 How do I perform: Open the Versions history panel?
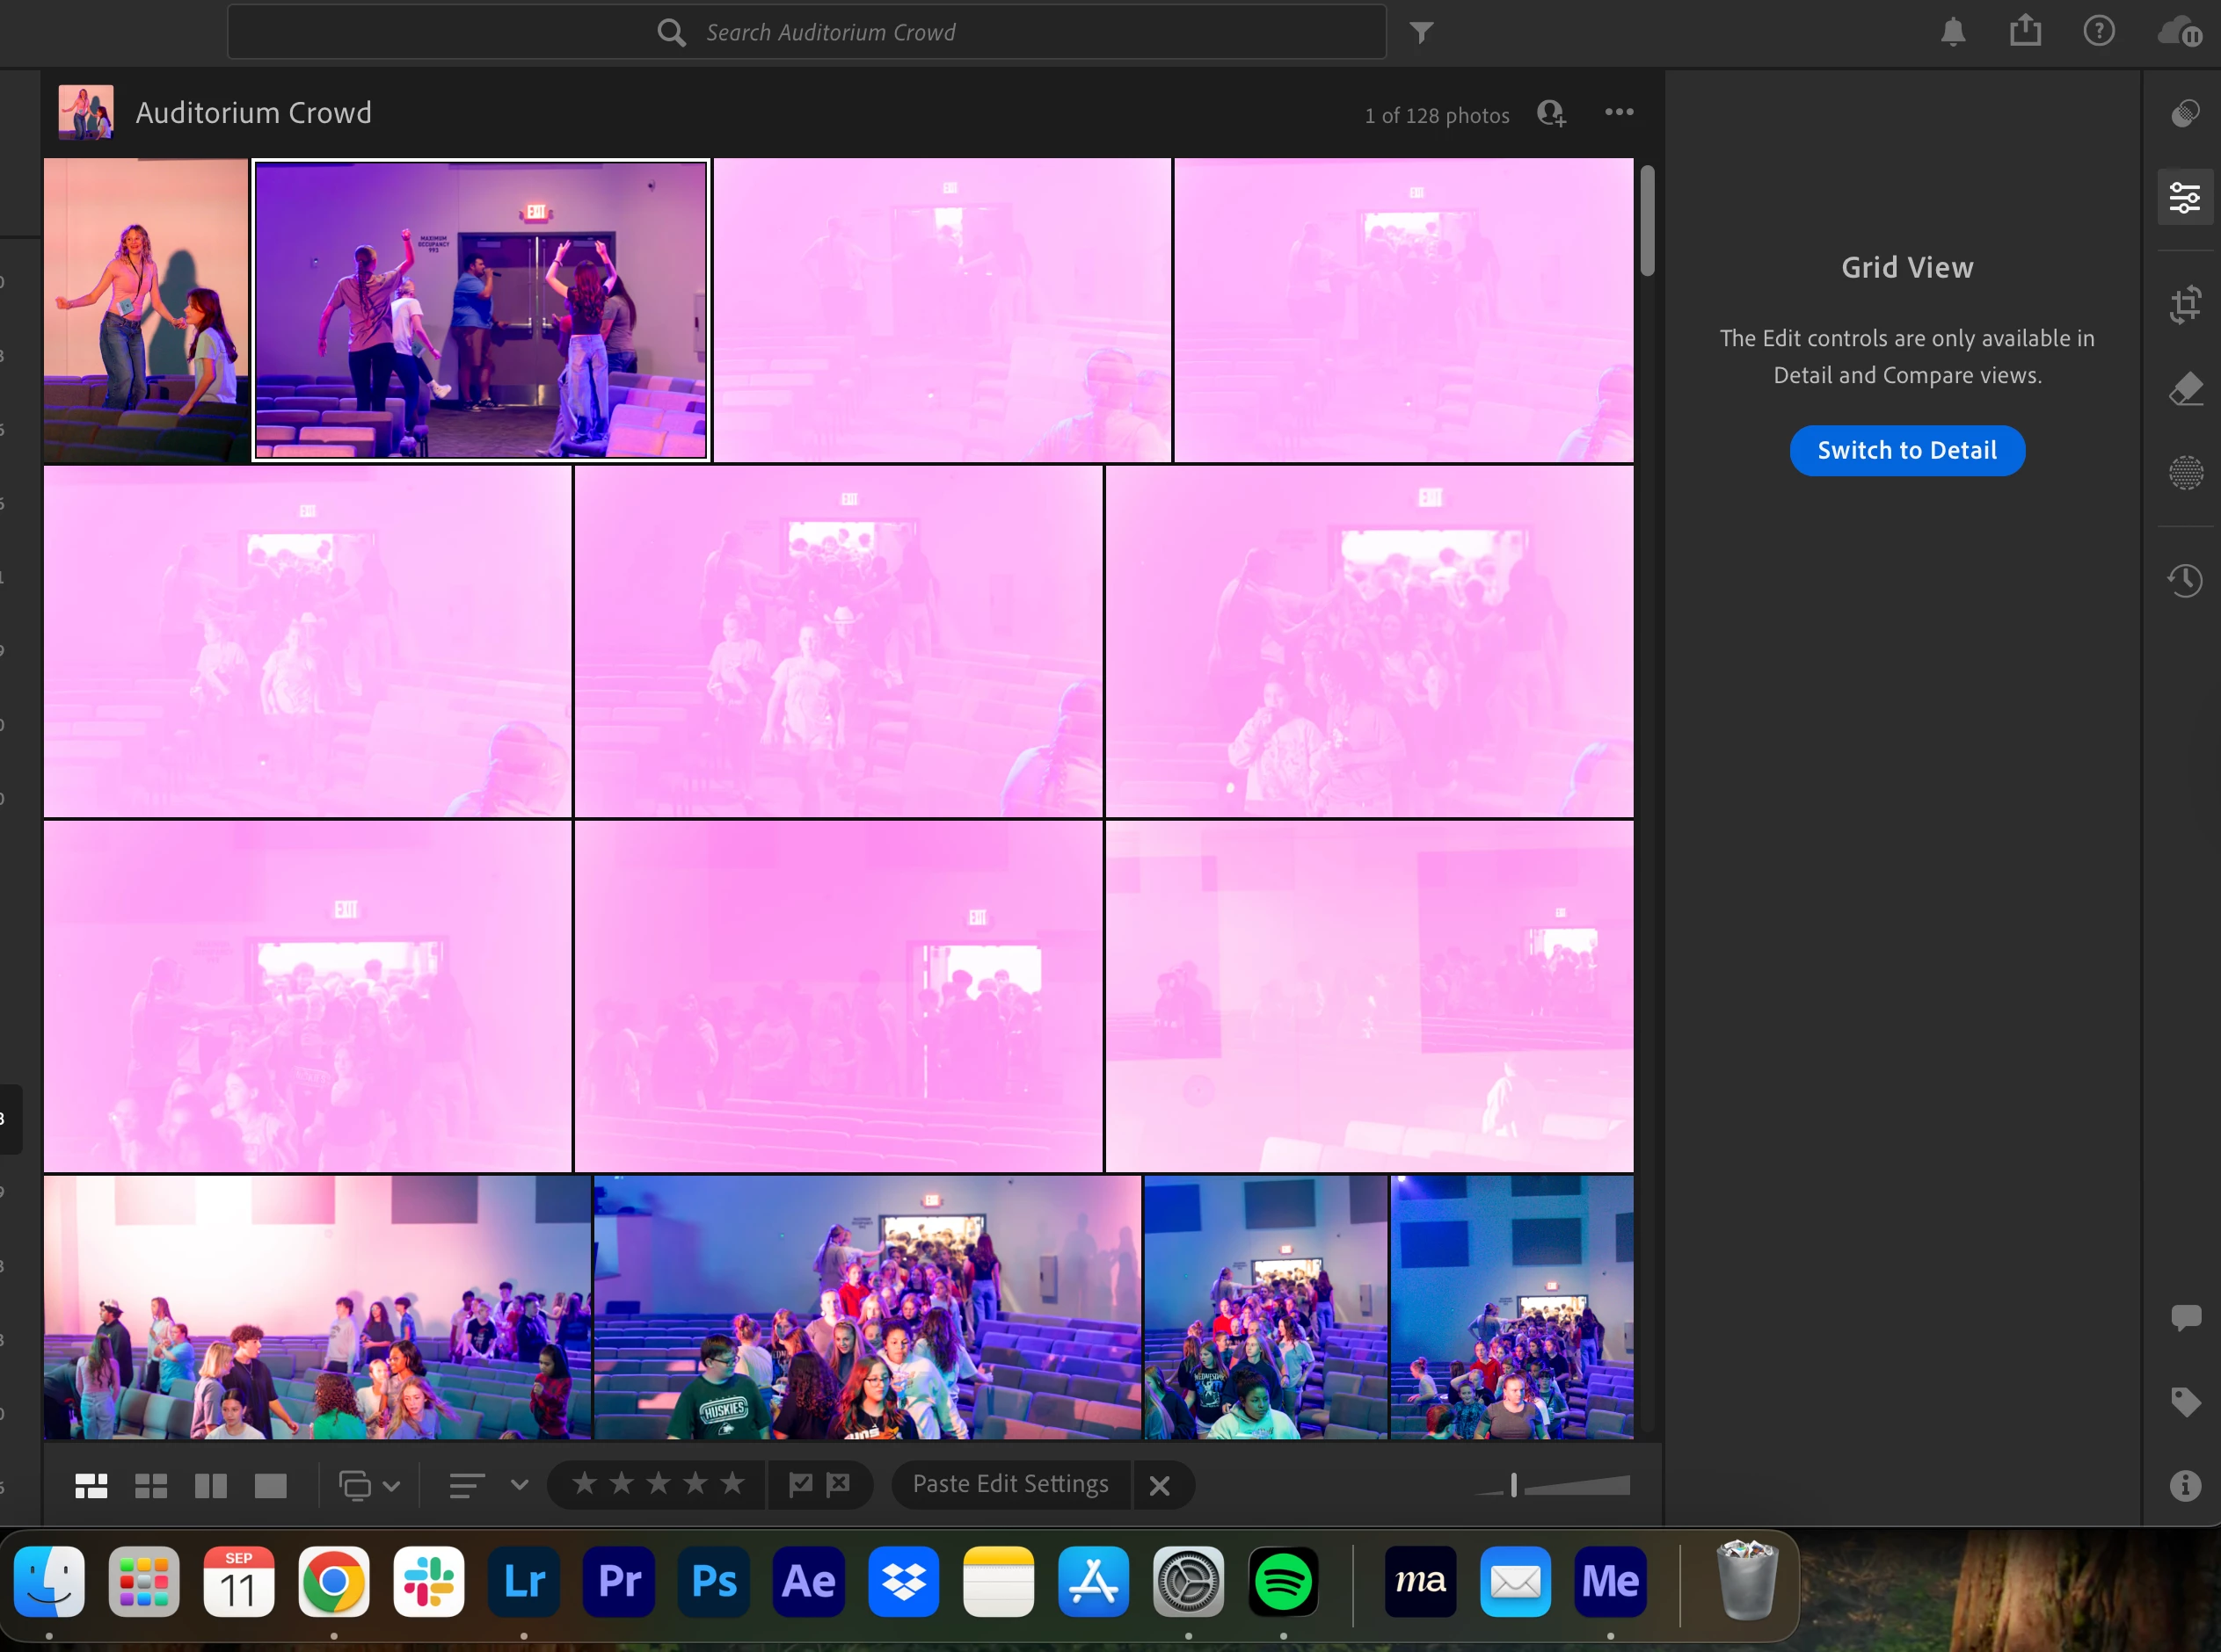coord(2185,580)
